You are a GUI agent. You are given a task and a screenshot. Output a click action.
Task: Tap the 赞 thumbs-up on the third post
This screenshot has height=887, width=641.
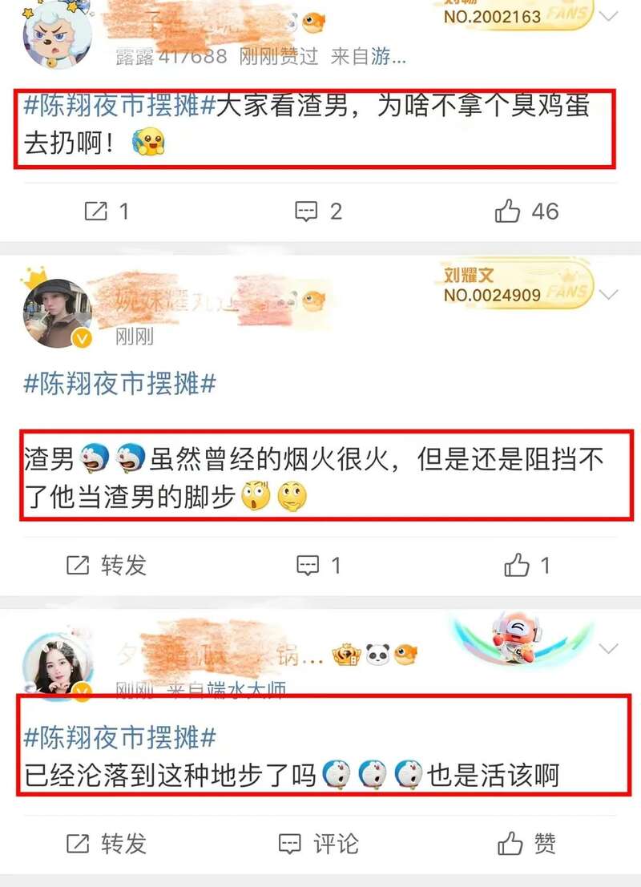[x=526, y=844]
